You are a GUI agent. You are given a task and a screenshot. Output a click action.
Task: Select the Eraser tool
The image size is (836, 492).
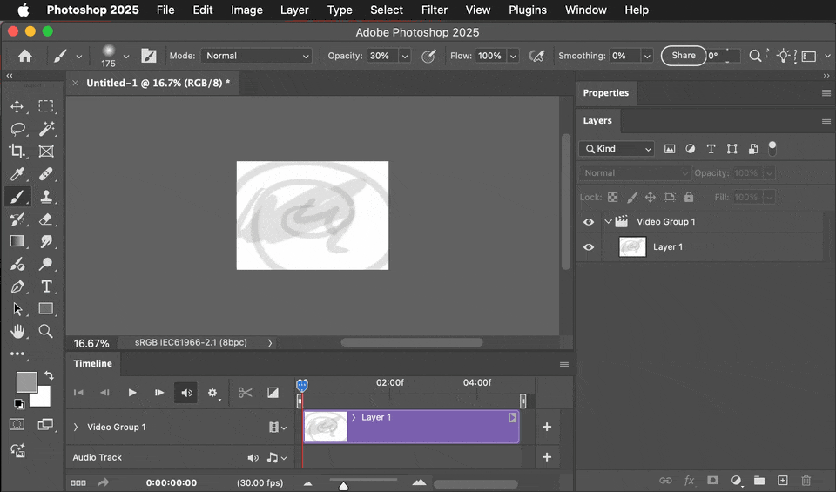point(46,219)
